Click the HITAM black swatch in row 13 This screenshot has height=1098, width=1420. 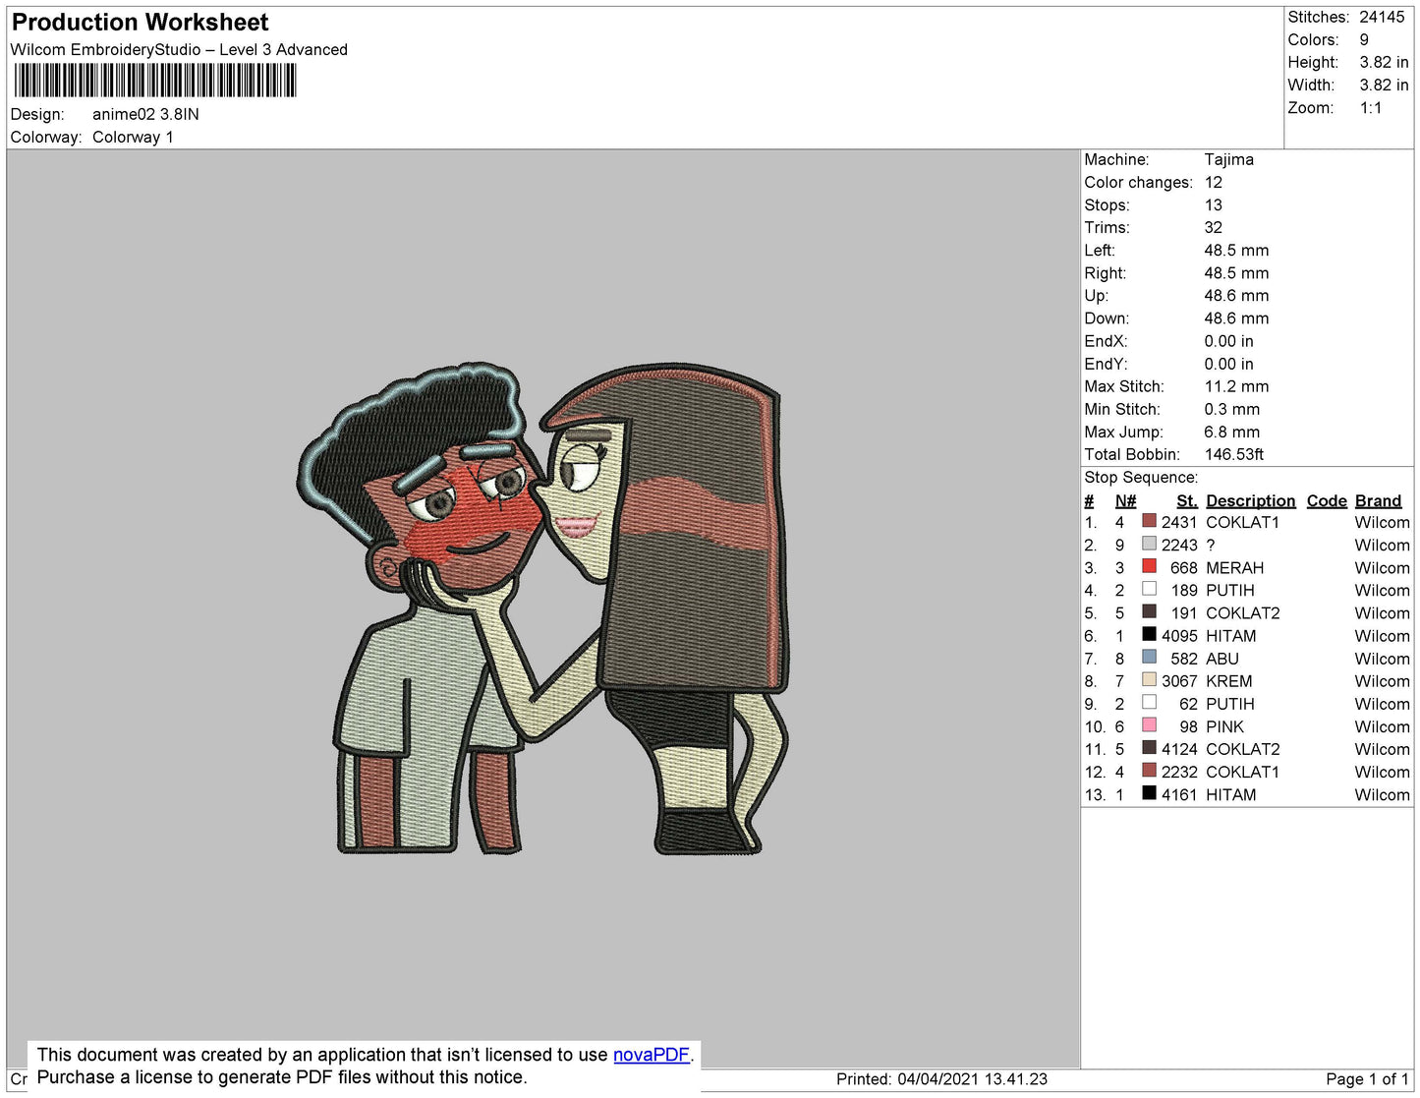tap(1149, 792)
